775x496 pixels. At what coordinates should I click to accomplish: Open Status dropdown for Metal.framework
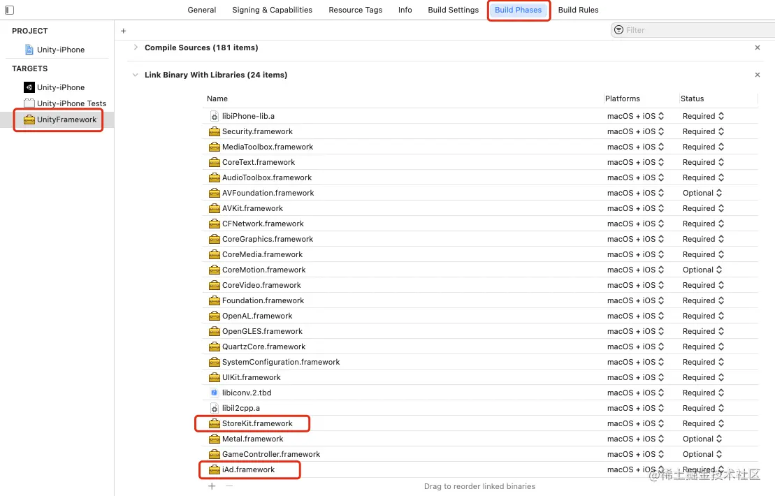(x=702, y=439)
